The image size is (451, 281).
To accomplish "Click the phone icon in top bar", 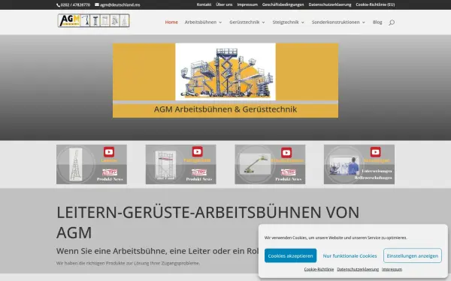I will pyautogui.click(x=59, y=5).
